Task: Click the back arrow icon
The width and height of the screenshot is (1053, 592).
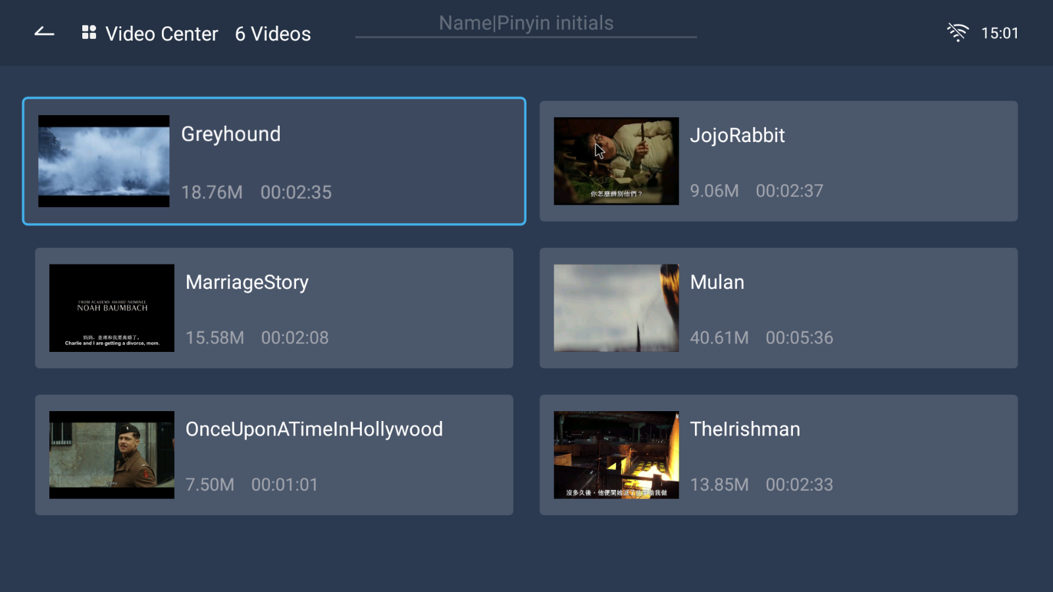Action: tap(44, 32)
